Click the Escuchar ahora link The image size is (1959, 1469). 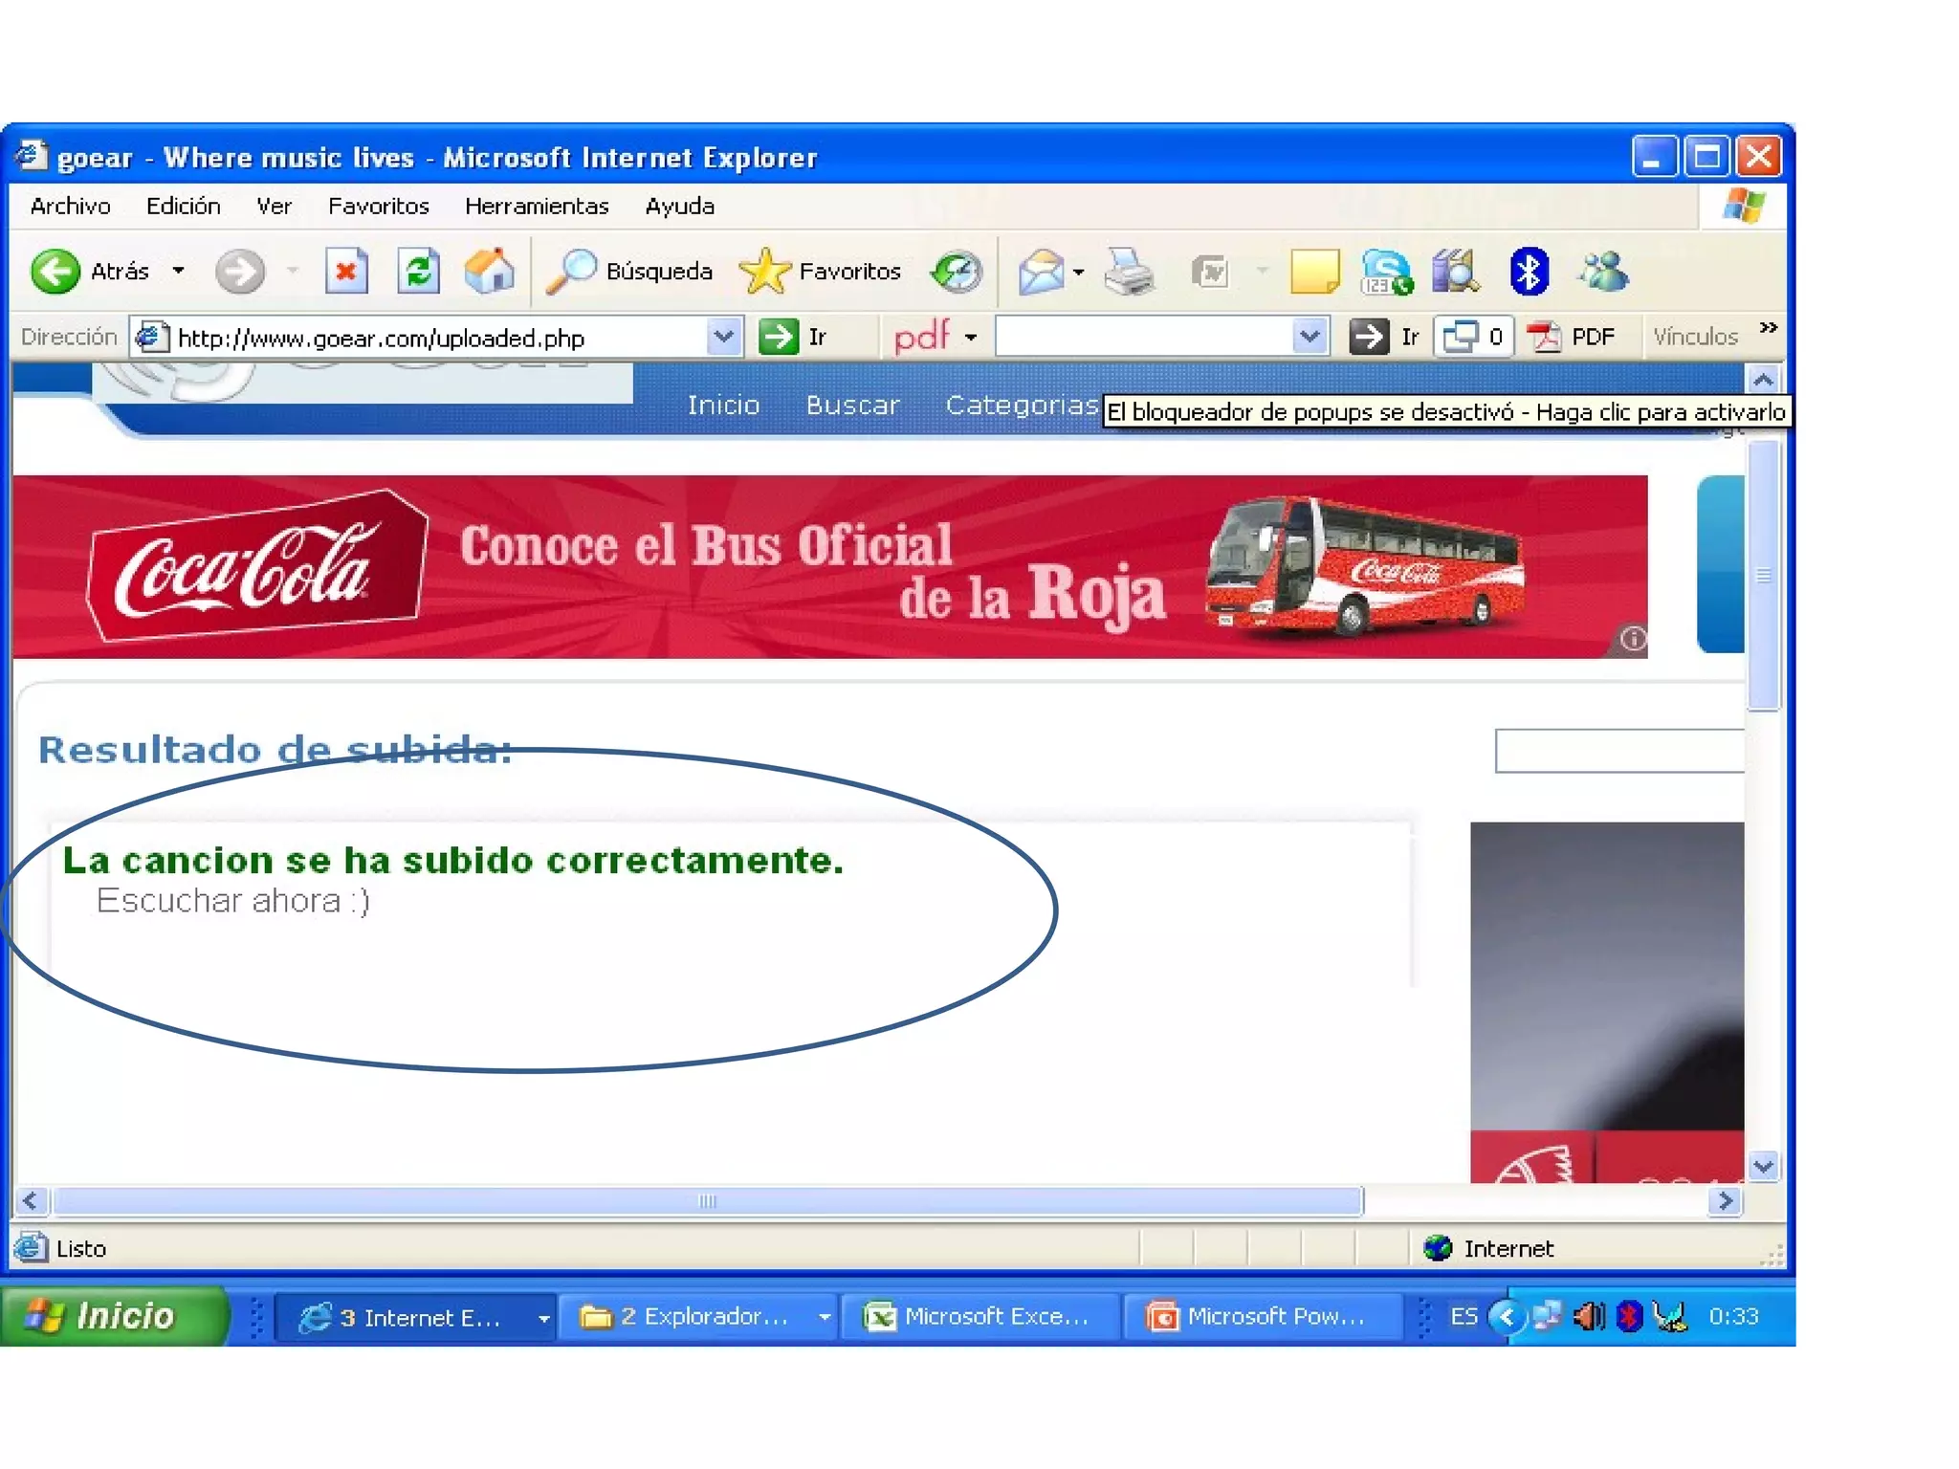[x=232, y=901]
